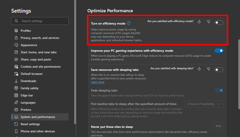Open the 2 hours of inactivity dropdown
This screenshot has height=137, width=240.
click(x=204, y=104)
